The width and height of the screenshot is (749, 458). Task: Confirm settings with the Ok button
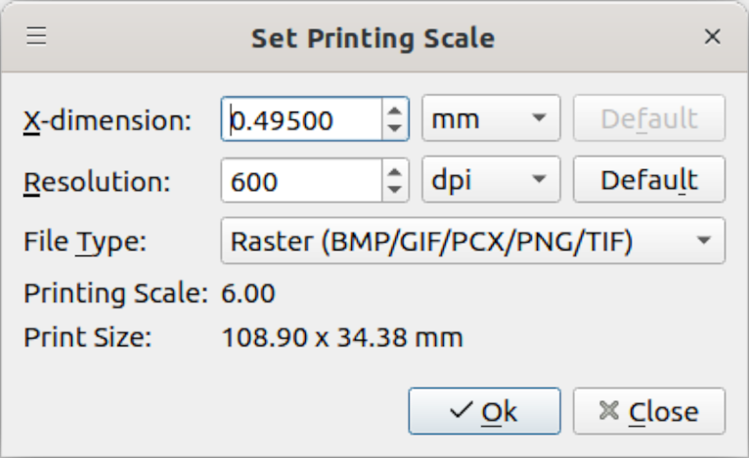click(x=484, y=412)
